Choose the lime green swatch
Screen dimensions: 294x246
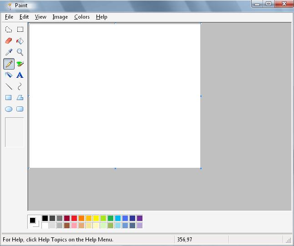[103, 218]
